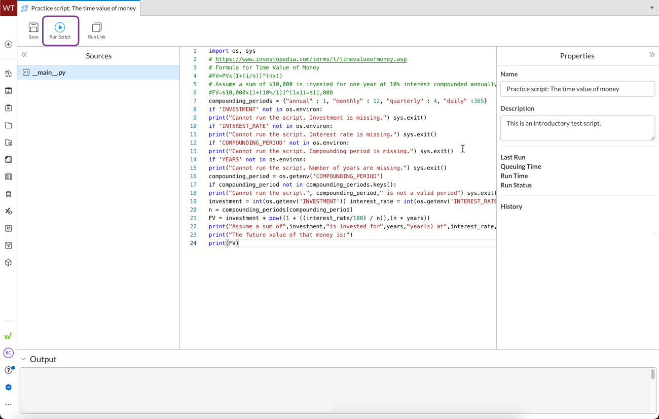The image size is (659, 419).
Task: Open the tab list dropdown arrow
Action: point(652,8)
